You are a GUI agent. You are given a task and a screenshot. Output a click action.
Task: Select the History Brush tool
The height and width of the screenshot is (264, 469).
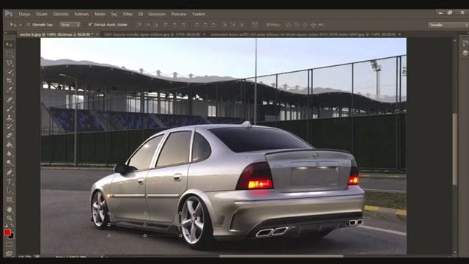coord(10,126)
